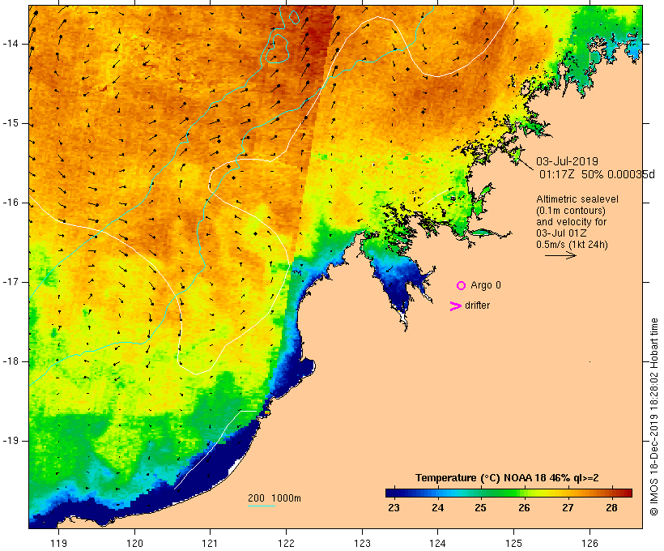Click the date text 03-Jul-2019
Viewport: 664px width, 551px height.
click(x=567, y=161)
